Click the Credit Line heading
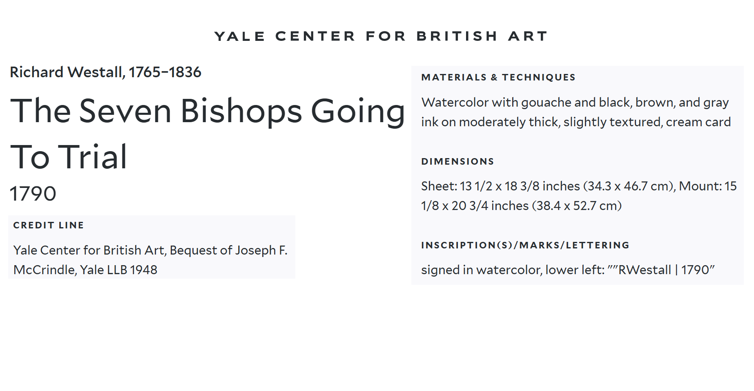This screenshot has width=754, height=391. point(49,225)
